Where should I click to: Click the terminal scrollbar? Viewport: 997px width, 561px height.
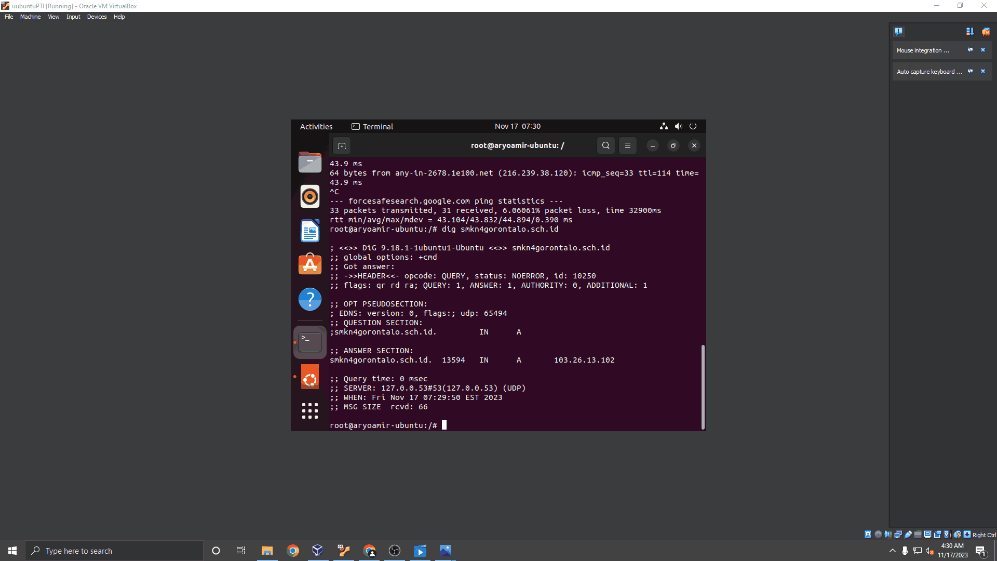(703, 387)
